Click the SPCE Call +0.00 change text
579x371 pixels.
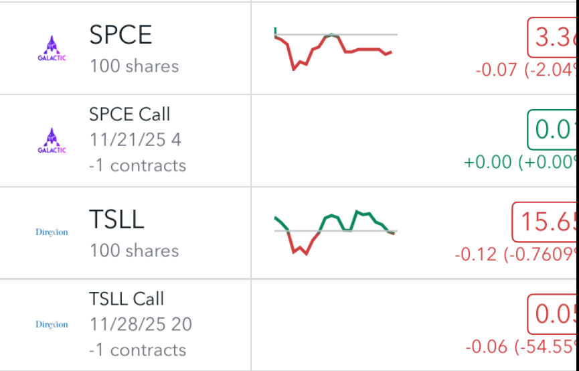coord(488,162)
